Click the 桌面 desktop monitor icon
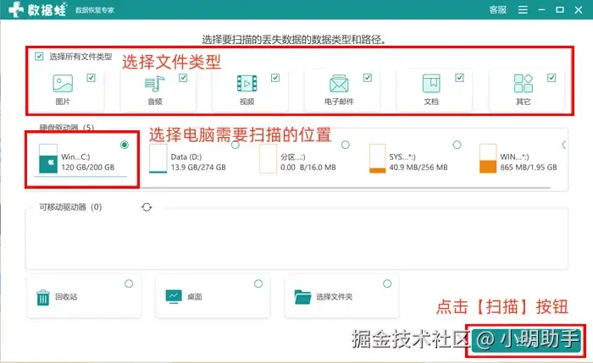593x363 pixels. pyautogui.click(x=174, y=297)
